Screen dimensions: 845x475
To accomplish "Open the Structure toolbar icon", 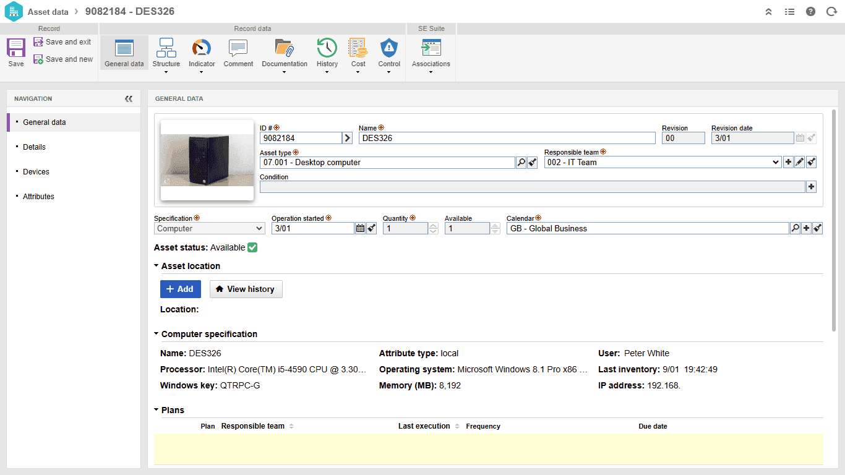I will pyautogui.click(x=166, y=48).
